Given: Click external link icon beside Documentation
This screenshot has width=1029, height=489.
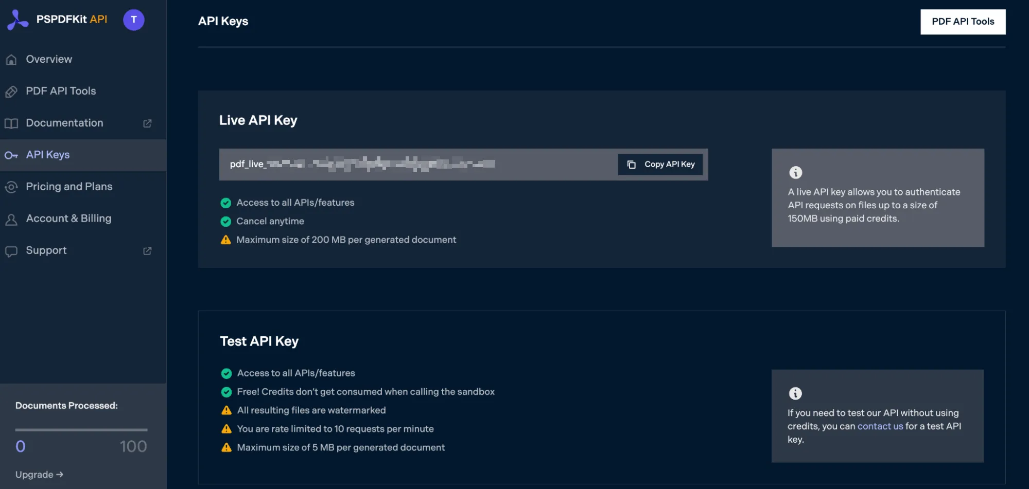Looking at the screenshot, I should point(147,123).
